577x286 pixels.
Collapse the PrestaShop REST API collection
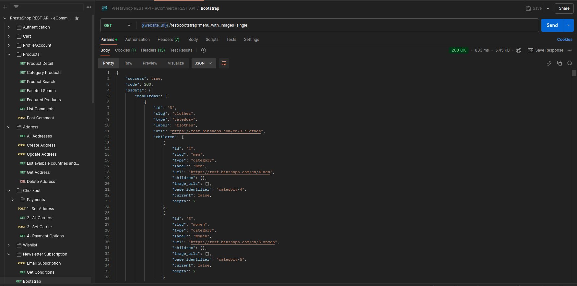pos(5,18)
